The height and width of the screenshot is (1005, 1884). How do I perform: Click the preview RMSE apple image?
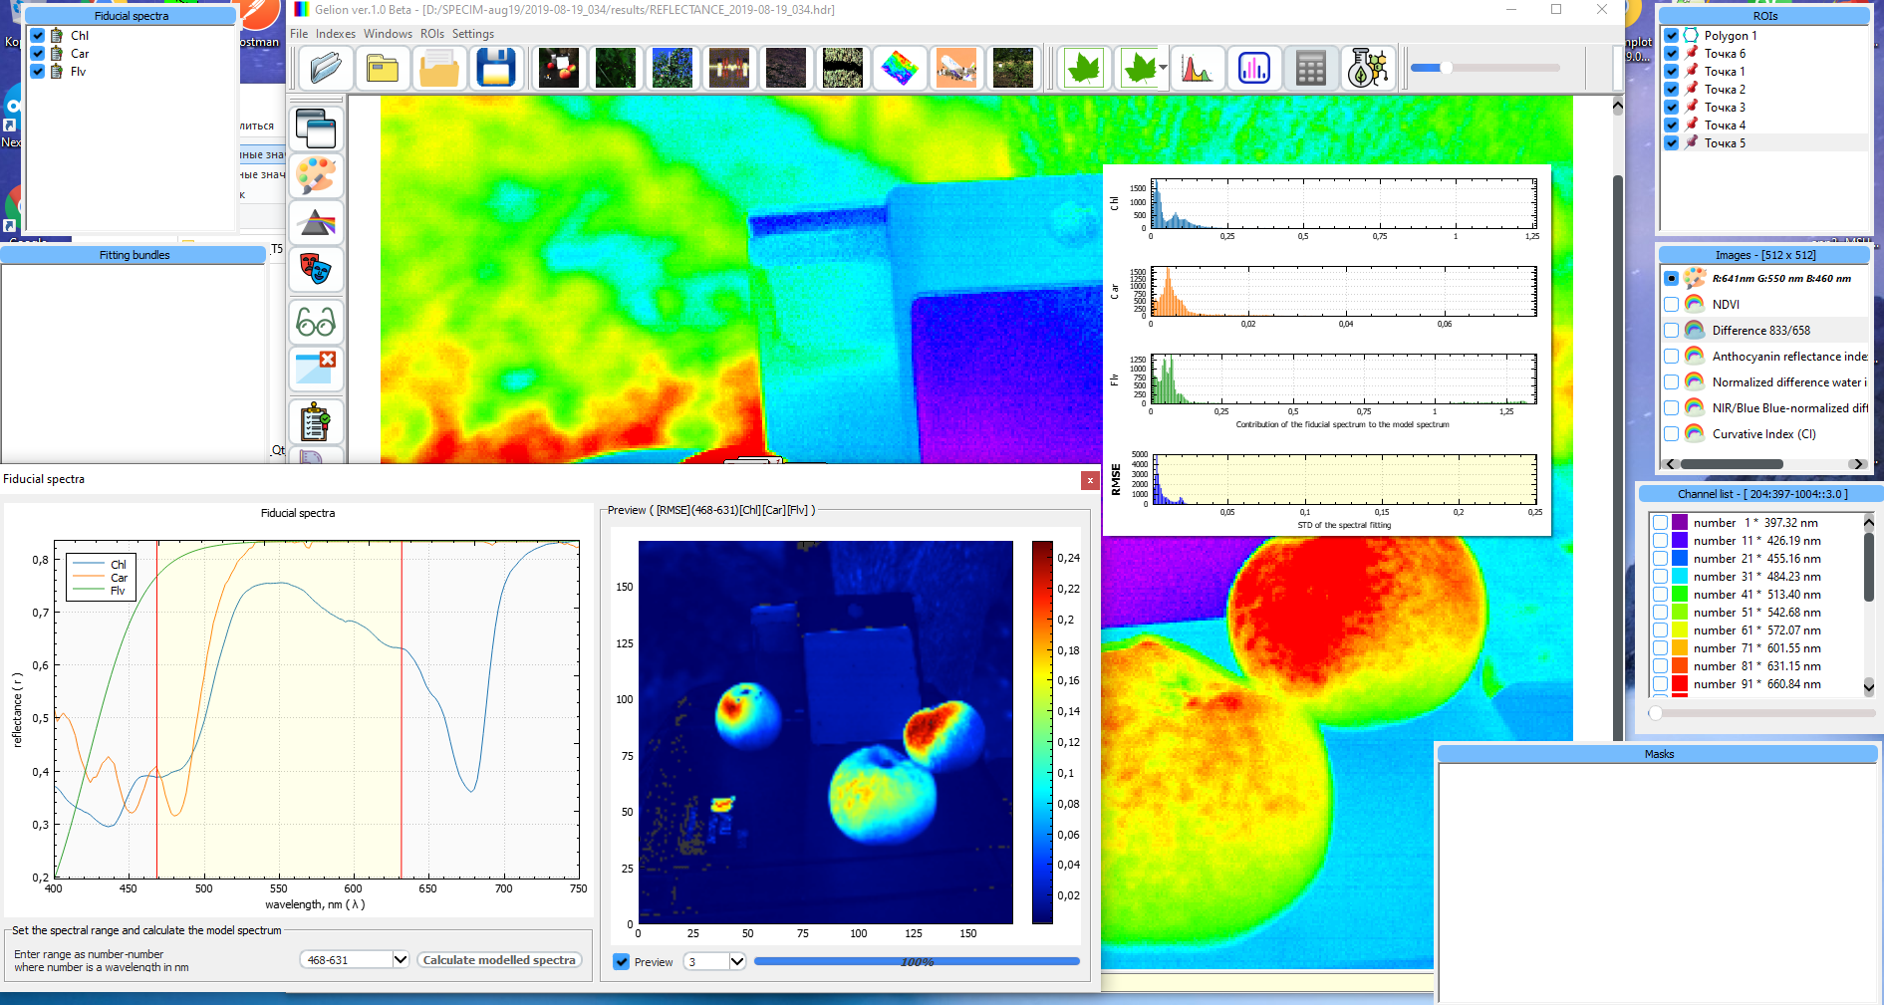(826, 732)
